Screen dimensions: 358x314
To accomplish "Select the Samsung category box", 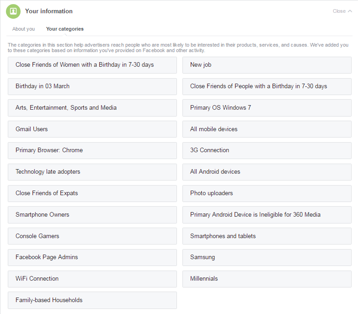I will 267,257.
